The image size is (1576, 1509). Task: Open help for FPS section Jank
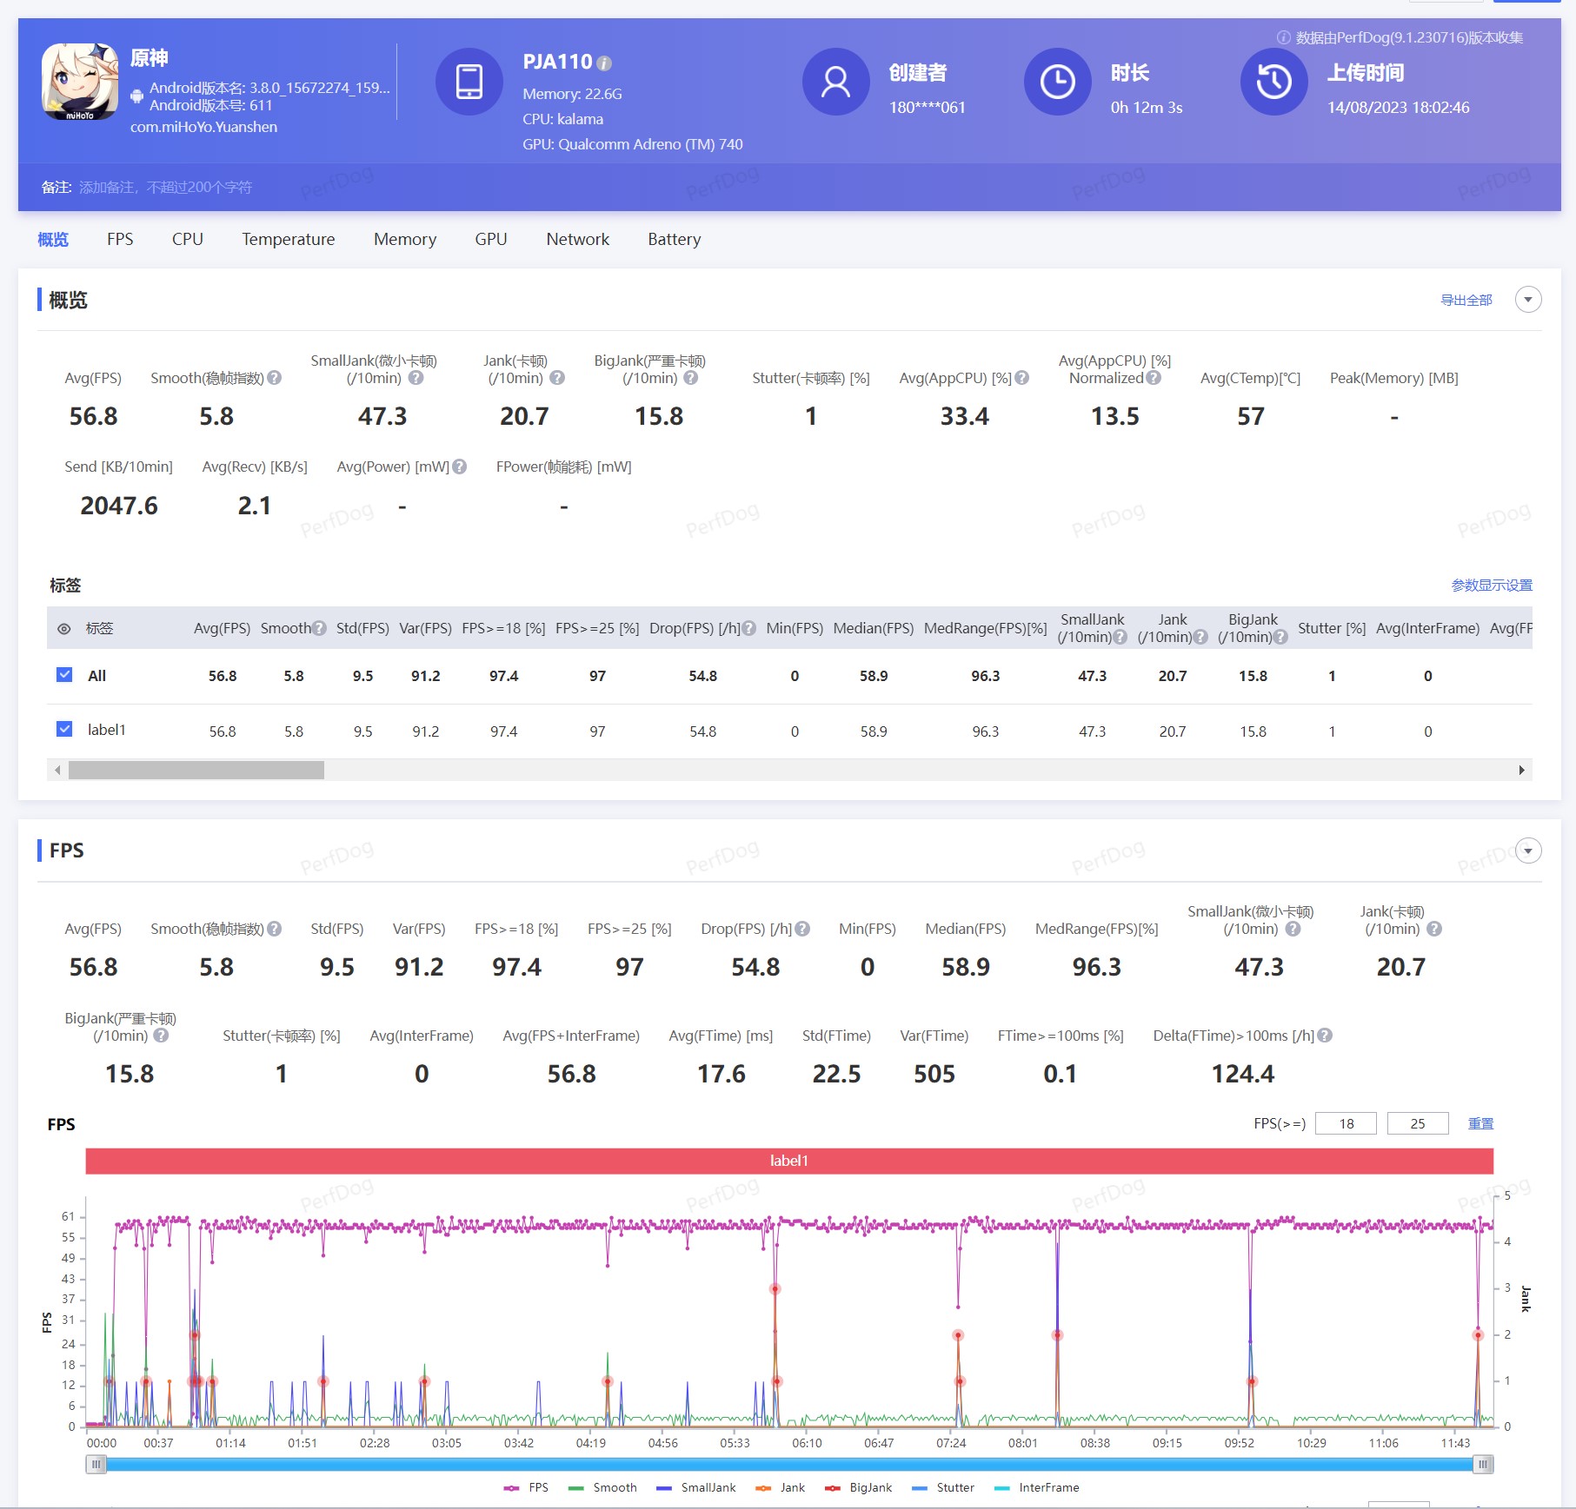(x=1435, y=929)
